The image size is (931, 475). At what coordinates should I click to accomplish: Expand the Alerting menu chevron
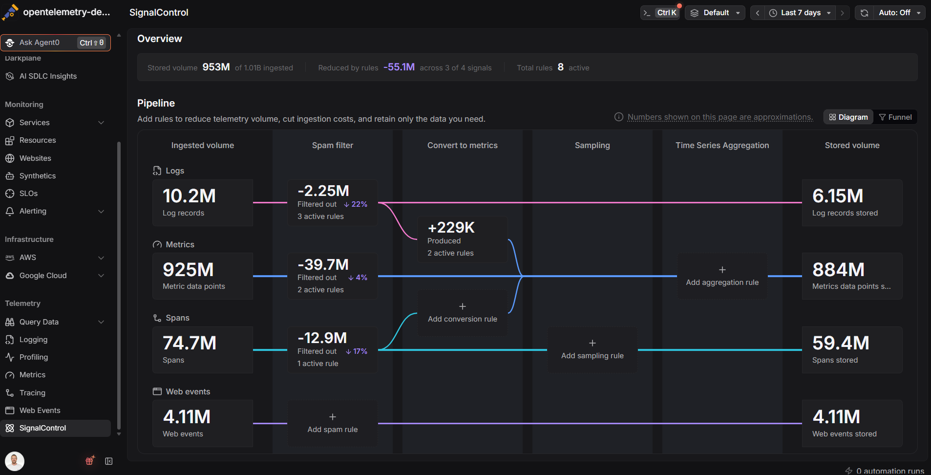tap(101, 211)
